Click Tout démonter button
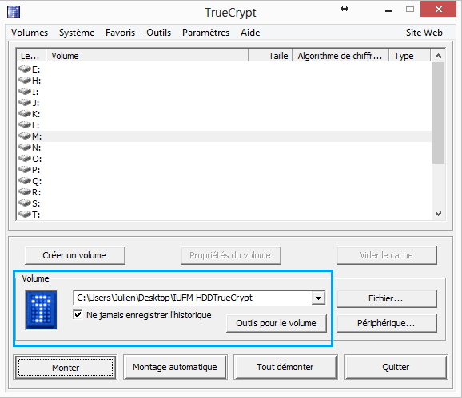The image size is (462, 398). [285, 367]
